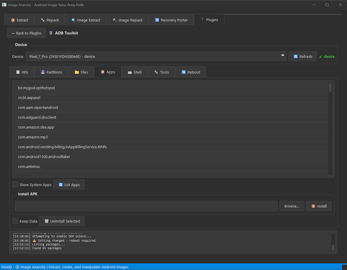This screenshot has width=347, height=270.
Task: Maximize the Image Anarchy window
Action: 327,5
